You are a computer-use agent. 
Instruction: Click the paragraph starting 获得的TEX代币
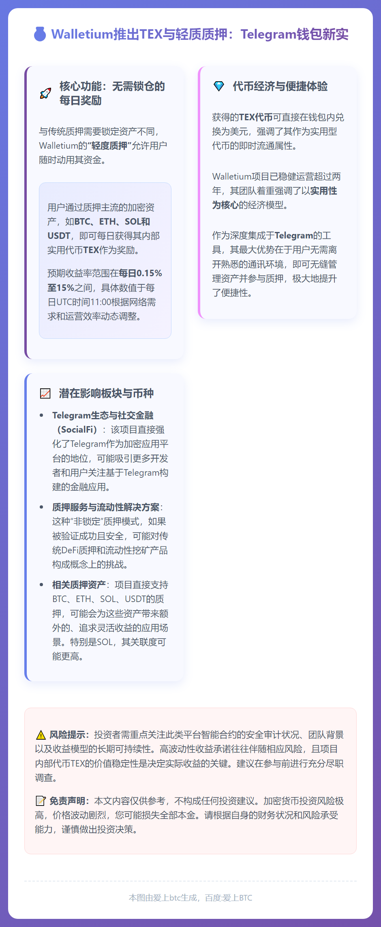pyautogui.click(x=278, y=132)
